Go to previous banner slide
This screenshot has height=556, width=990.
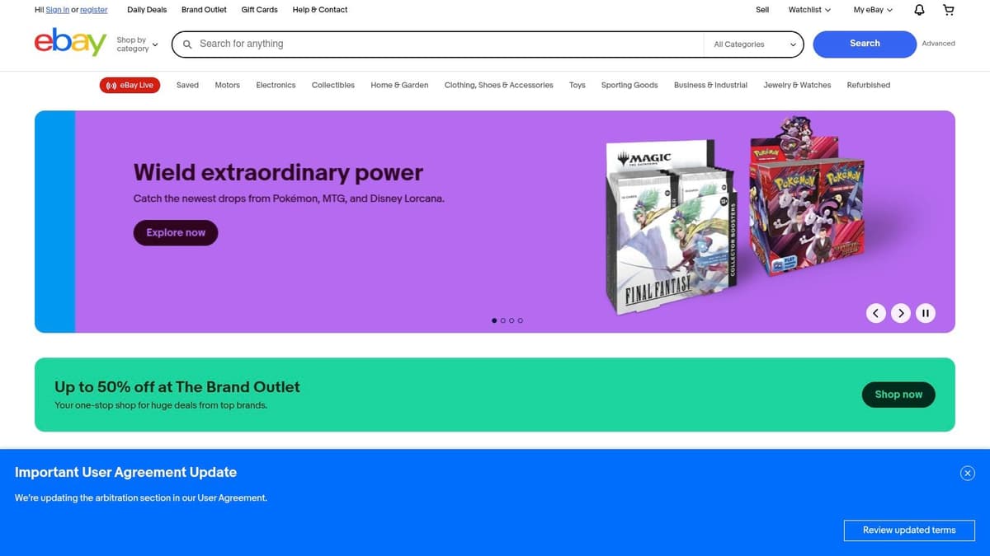click(x=876, y=313)
